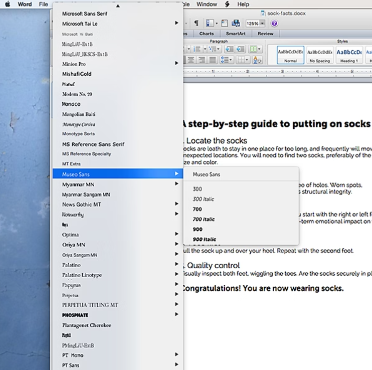Screen dimensions: 372x370
Task: Apply the Heading 1 style
Action: [x=349, y=55]
